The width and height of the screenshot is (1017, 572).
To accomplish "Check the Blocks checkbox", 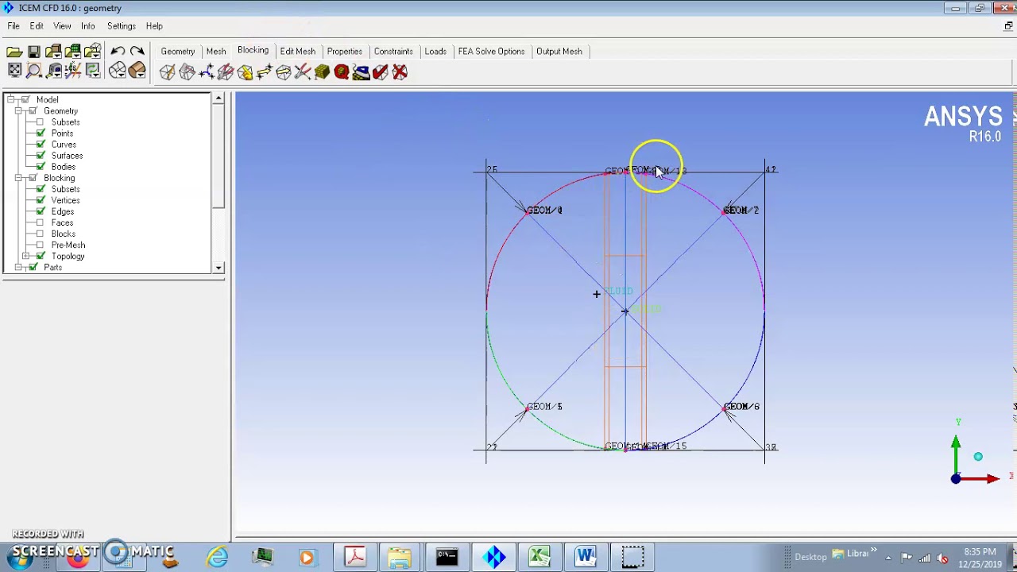I will [x=41, y=234].
